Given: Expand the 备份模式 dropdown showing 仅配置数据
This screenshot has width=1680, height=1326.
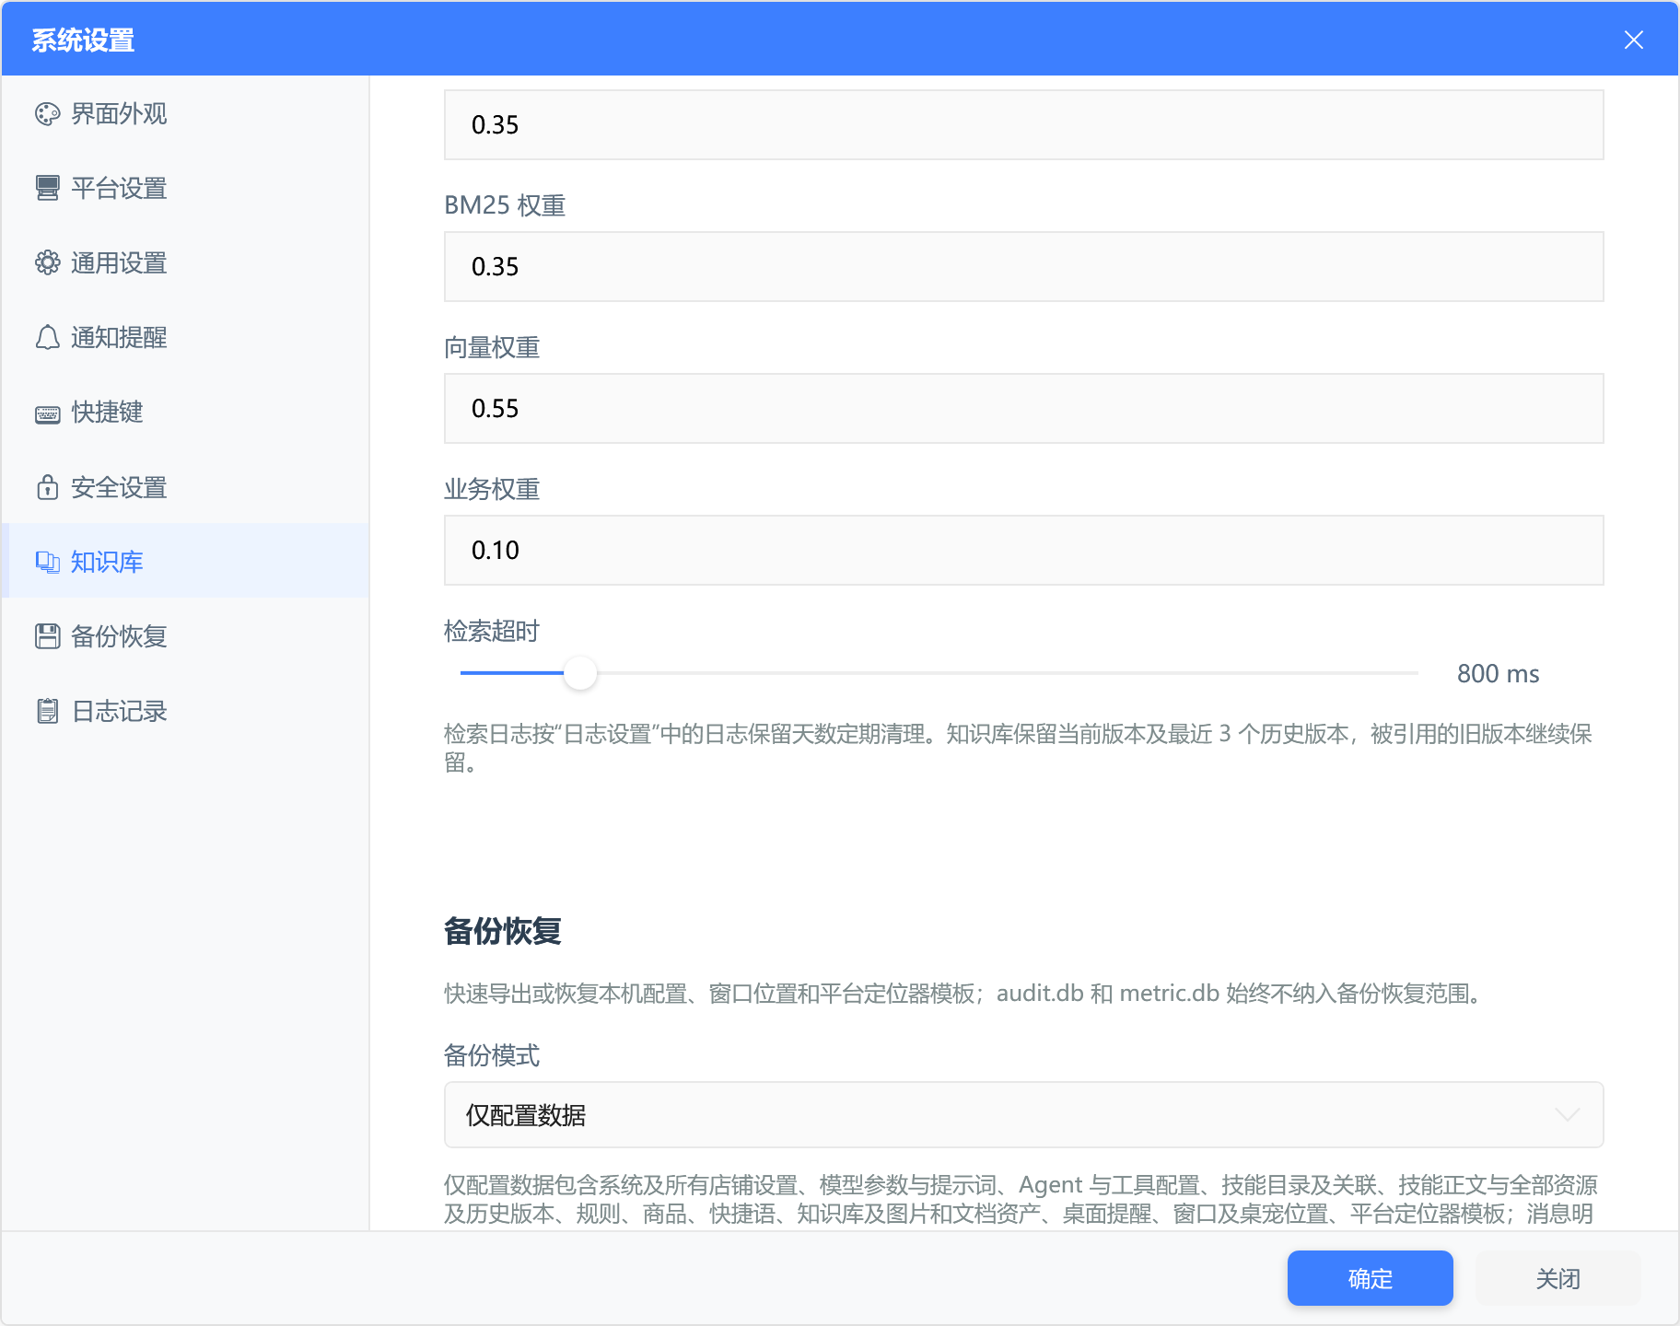Looking at the screenshot, I should [1023, 1114].
